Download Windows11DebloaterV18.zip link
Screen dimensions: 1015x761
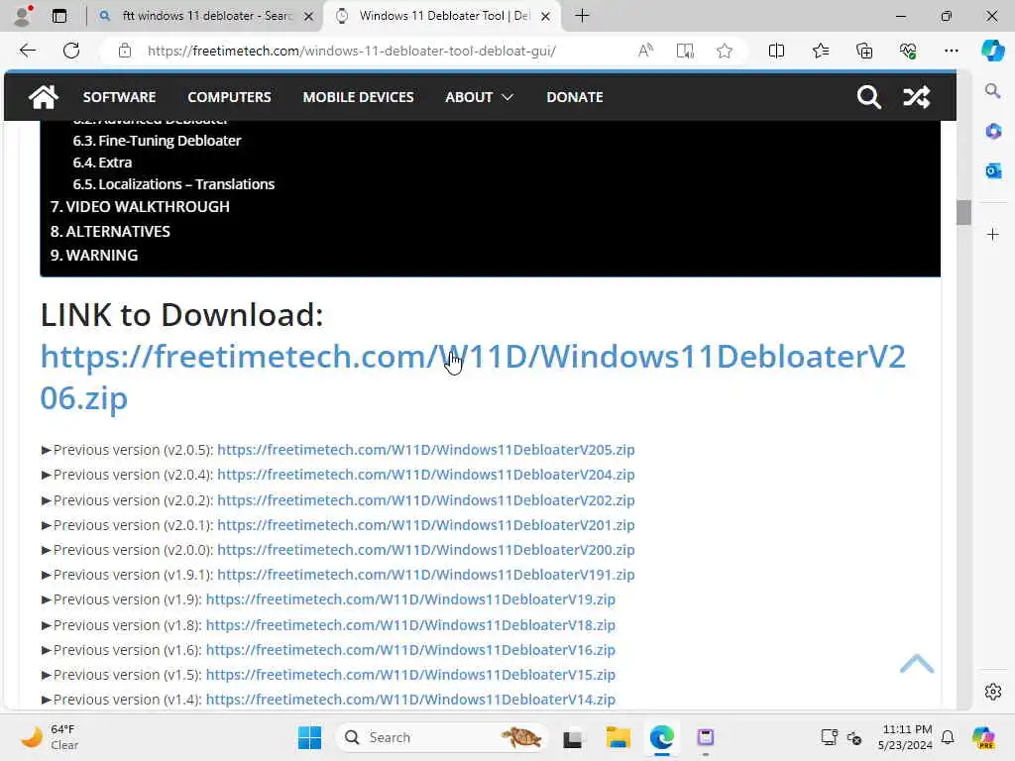[410, 625]
